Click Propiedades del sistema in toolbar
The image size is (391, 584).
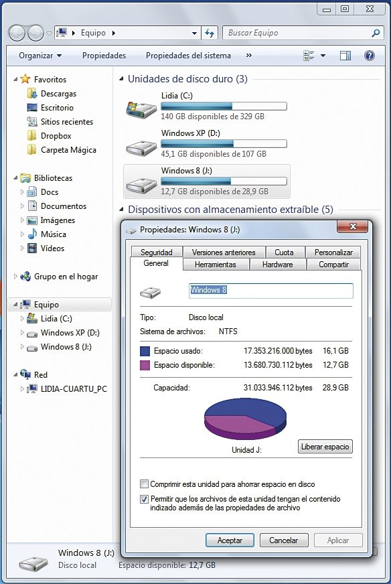click(x=188, y=56)
